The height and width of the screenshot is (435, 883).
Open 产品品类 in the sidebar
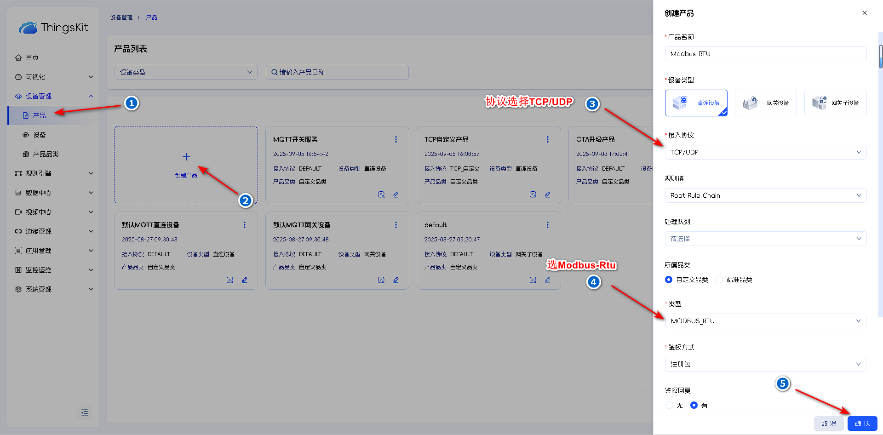[x=46, y=154]
